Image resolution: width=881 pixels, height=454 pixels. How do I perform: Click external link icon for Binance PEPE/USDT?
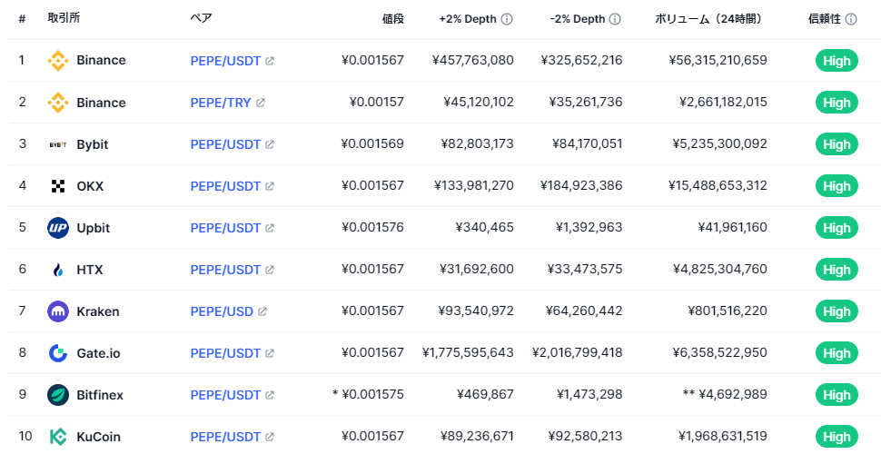[x=270, y=61]
